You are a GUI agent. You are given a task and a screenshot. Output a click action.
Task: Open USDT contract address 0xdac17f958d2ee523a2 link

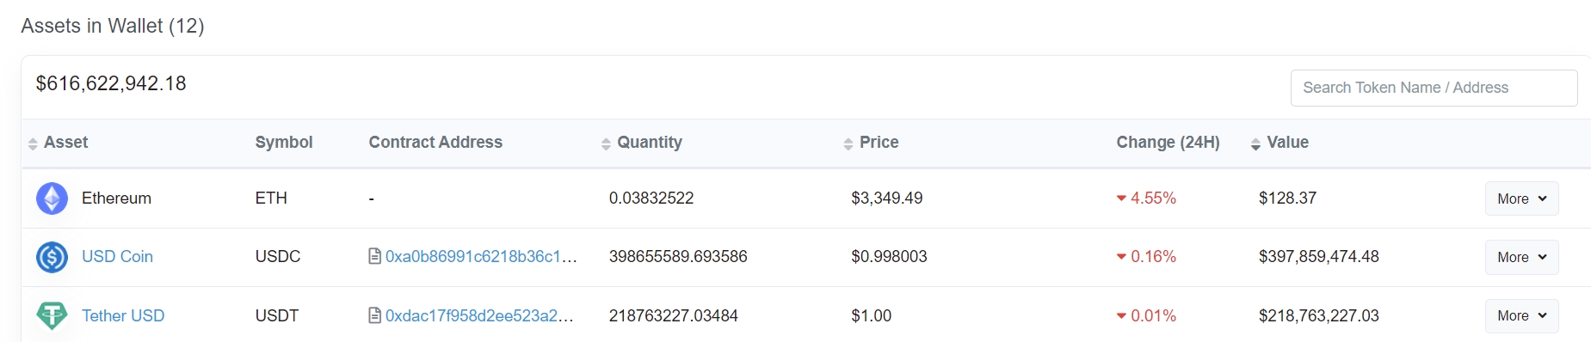coord(479,315)
